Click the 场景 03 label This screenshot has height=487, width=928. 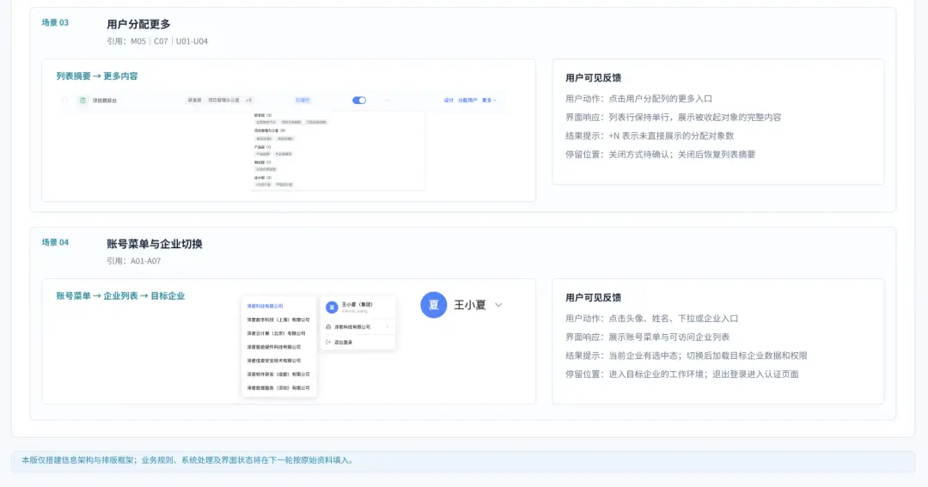(x=55, y=22)
